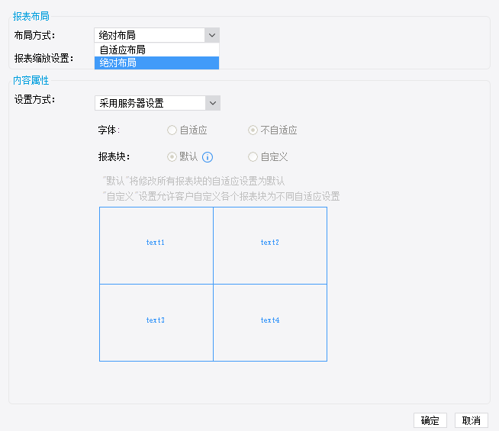Click the hint line starting with "自定义"设置允许

pos(221,196)
